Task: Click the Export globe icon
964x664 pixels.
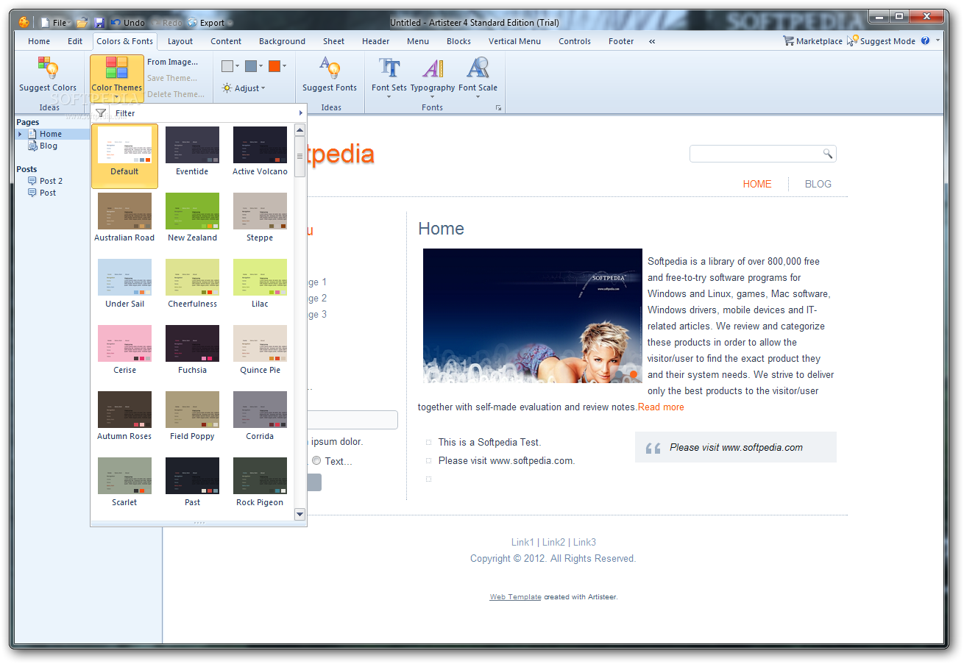Action: click(193, 23)
